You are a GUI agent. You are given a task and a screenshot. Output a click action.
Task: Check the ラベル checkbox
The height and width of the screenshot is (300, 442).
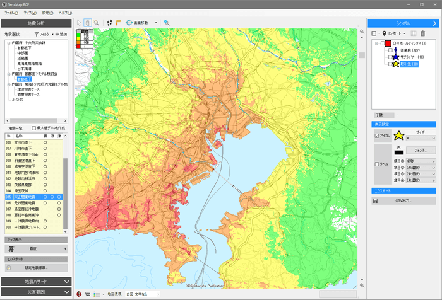coord(377,163)
